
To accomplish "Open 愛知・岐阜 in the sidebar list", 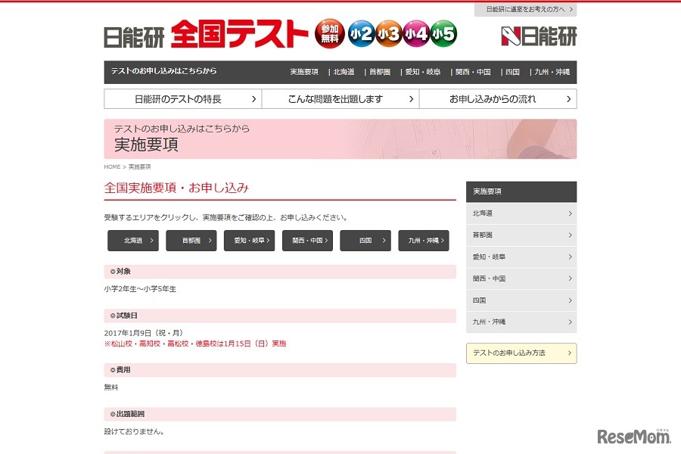I will [521, 257].
